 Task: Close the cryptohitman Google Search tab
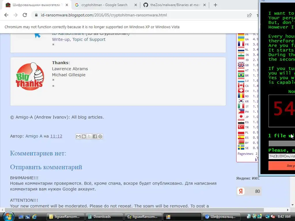point(136,5)
